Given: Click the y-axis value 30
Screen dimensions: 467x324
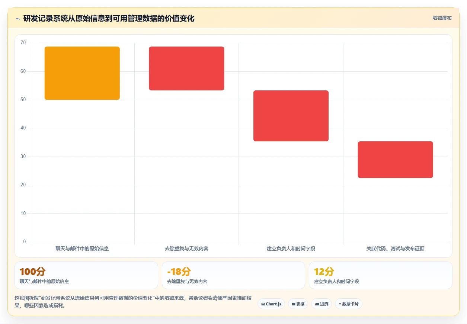Looking at the screenshot, I should (23, 157).
